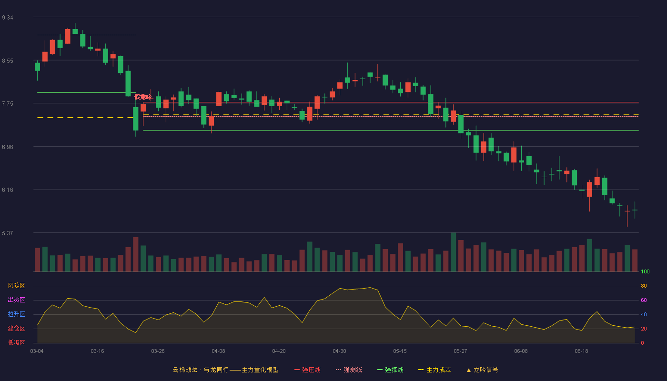Image resolution: width=667 pixels, height=381 pixels.
Task: Toggle the 强撑线 legend entry
Action: pos(390,370)
